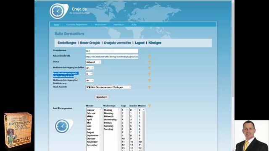Select day 1 in Tage list

123,110
